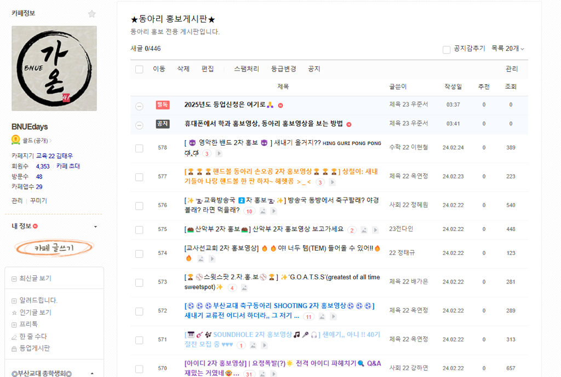Toggle the 공지감추기 checkbox
Viewport: 561px width, 377px height.
(446, 50)
